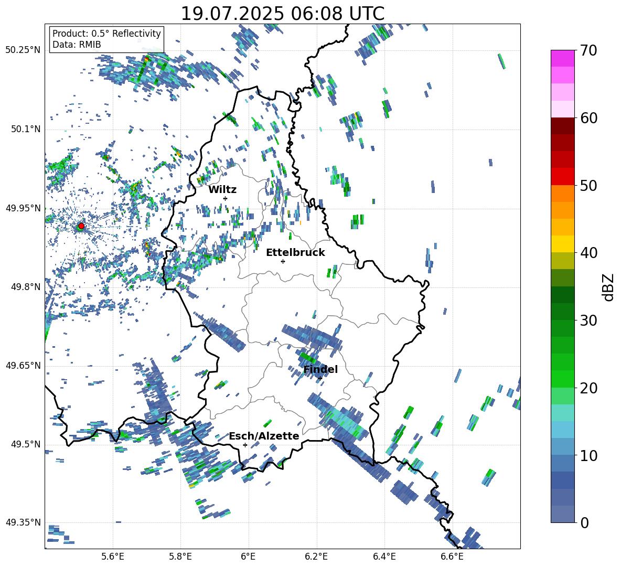Image resolution: width=621 pixels, height=567 pixels.
Task: Click the 70 tick on colorbar
Action: [x=588, y=50]
